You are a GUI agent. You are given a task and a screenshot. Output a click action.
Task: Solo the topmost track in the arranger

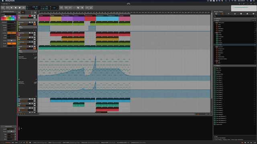pyautogui.click(x=32, y=16)
